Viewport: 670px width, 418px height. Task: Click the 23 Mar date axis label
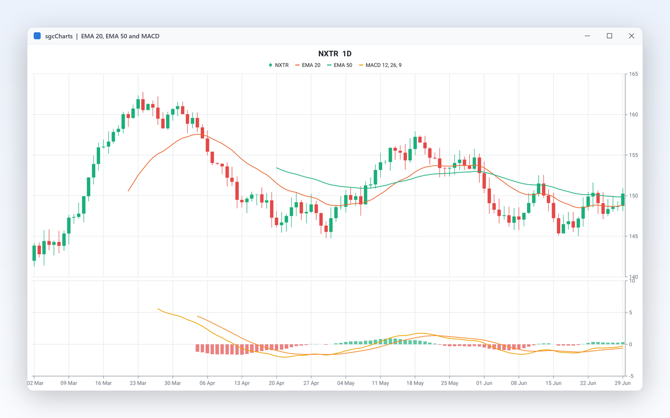138,383
